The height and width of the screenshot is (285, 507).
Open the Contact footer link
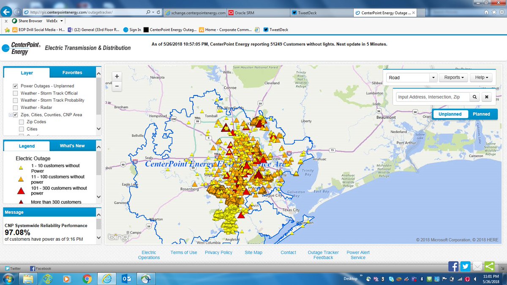[288, 252]
